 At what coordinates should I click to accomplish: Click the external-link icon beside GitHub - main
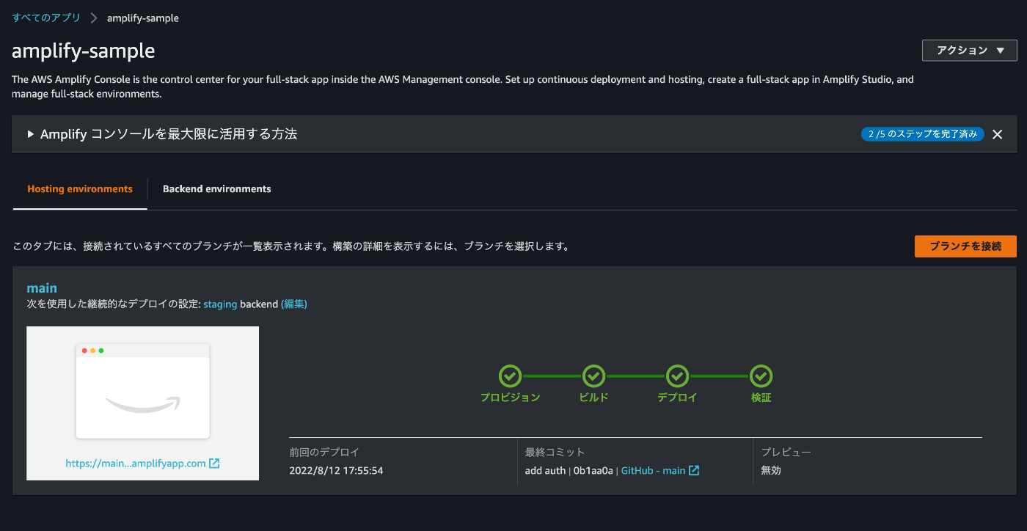tap(694, 470)
